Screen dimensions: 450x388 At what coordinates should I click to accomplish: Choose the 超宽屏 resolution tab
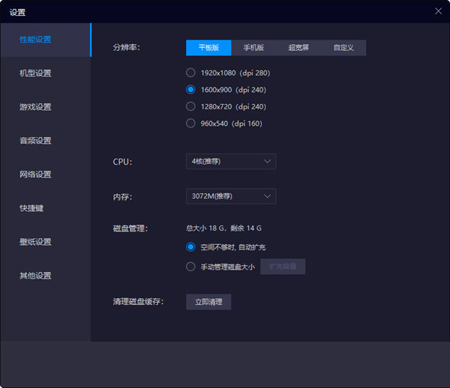click(x=298, y=48)
